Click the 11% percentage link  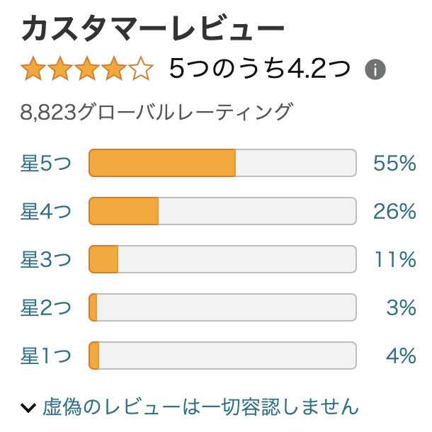(395, 259)
